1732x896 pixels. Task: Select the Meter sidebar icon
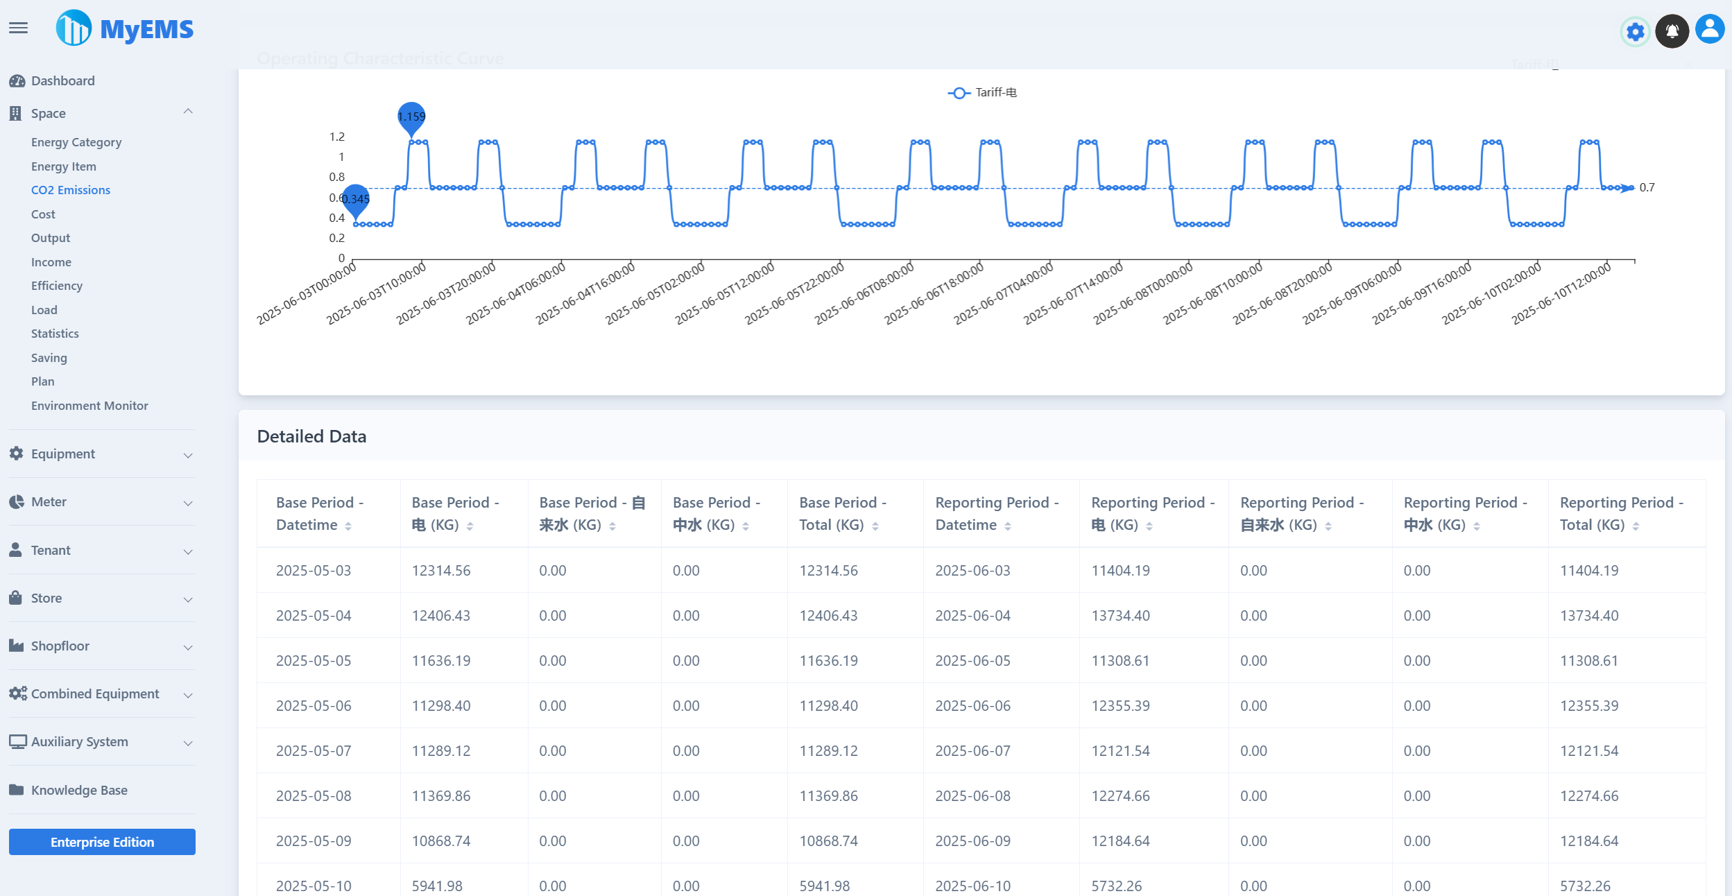(x=17, y=501)
